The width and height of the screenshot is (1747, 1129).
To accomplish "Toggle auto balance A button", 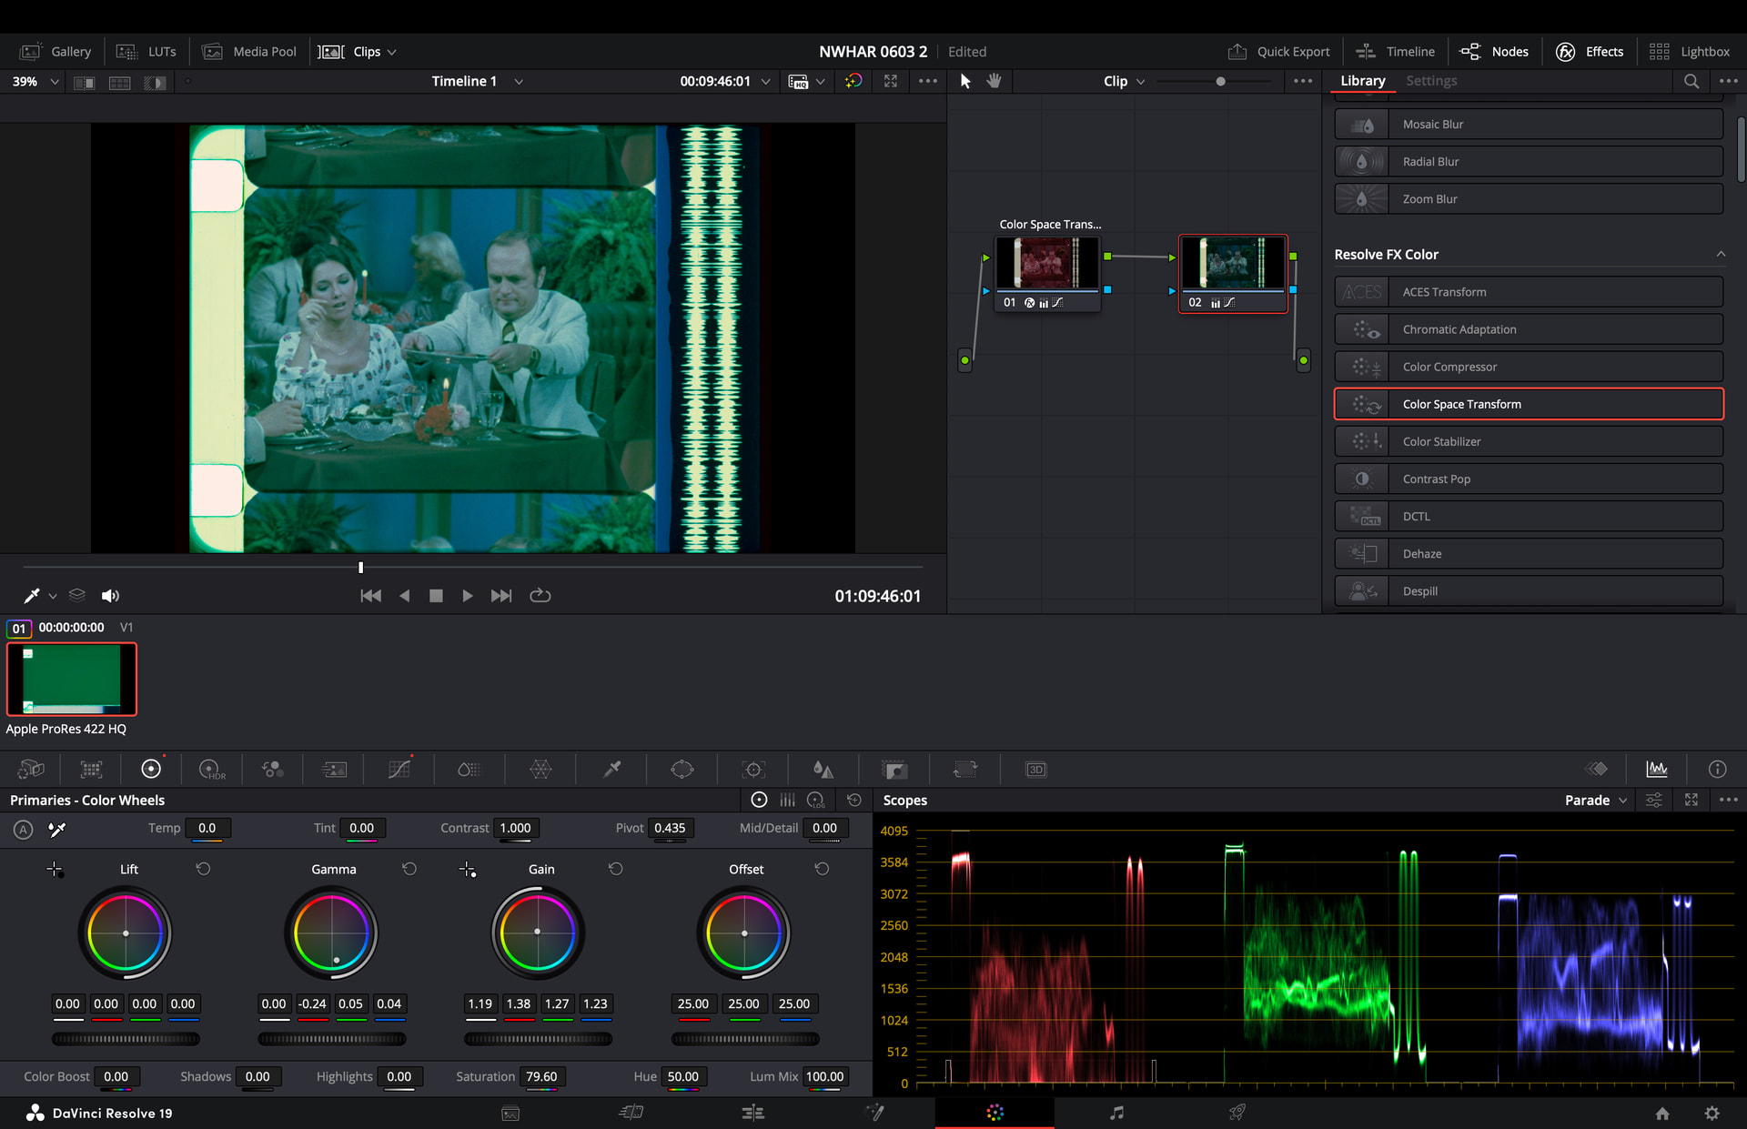I will 24,829.
